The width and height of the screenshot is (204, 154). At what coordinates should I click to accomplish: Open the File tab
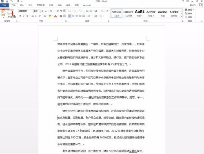point(4,5)
